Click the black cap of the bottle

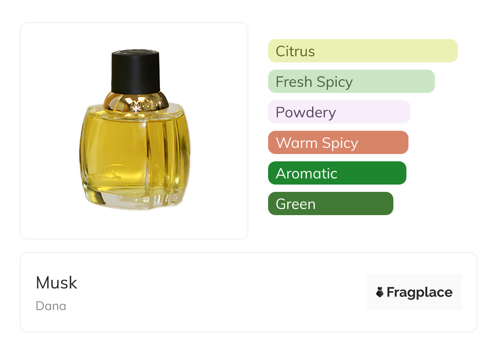pos(135,71)
